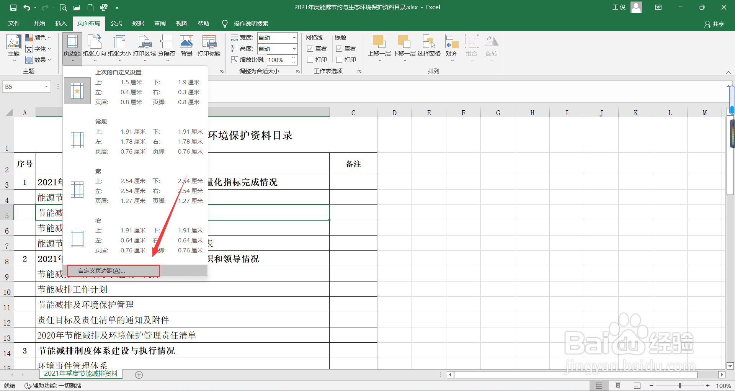Open the 公式 ribbon tab

point(116,23)
